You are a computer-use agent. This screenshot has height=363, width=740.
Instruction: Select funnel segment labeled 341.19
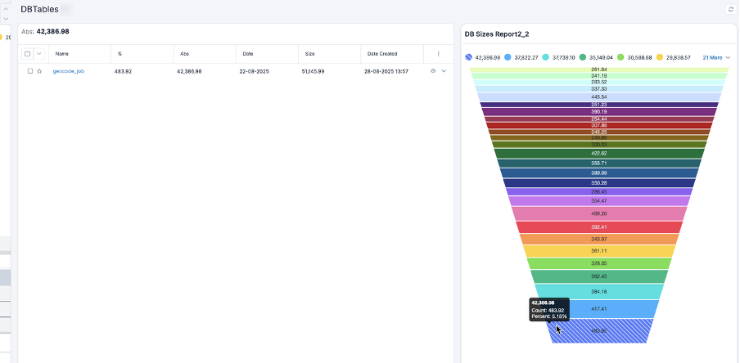(599, 75)
